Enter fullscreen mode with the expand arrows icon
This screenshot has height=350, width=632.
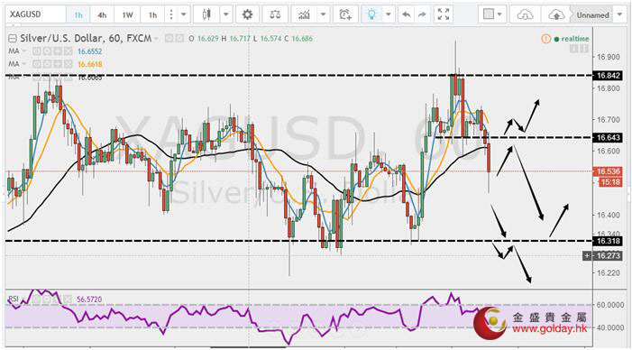pos(444,15)
